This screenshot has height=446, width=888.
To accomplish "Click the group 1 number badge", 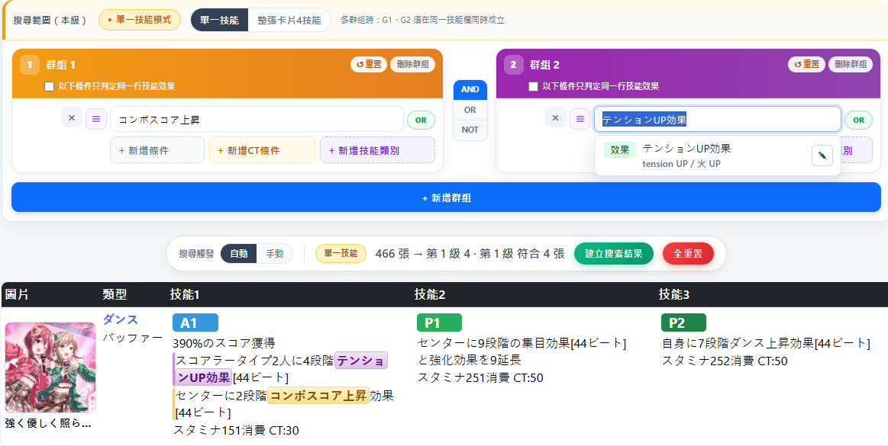I will pyautogui.click(x=30, y=65).
